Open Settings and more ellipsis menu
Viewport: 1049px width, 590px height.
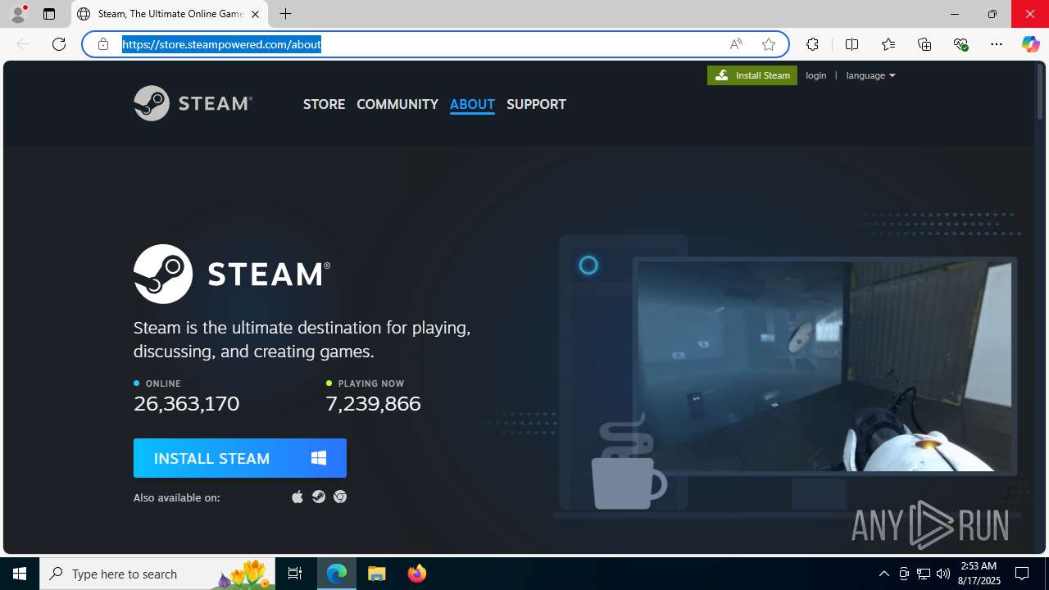(x=997, y=44)
